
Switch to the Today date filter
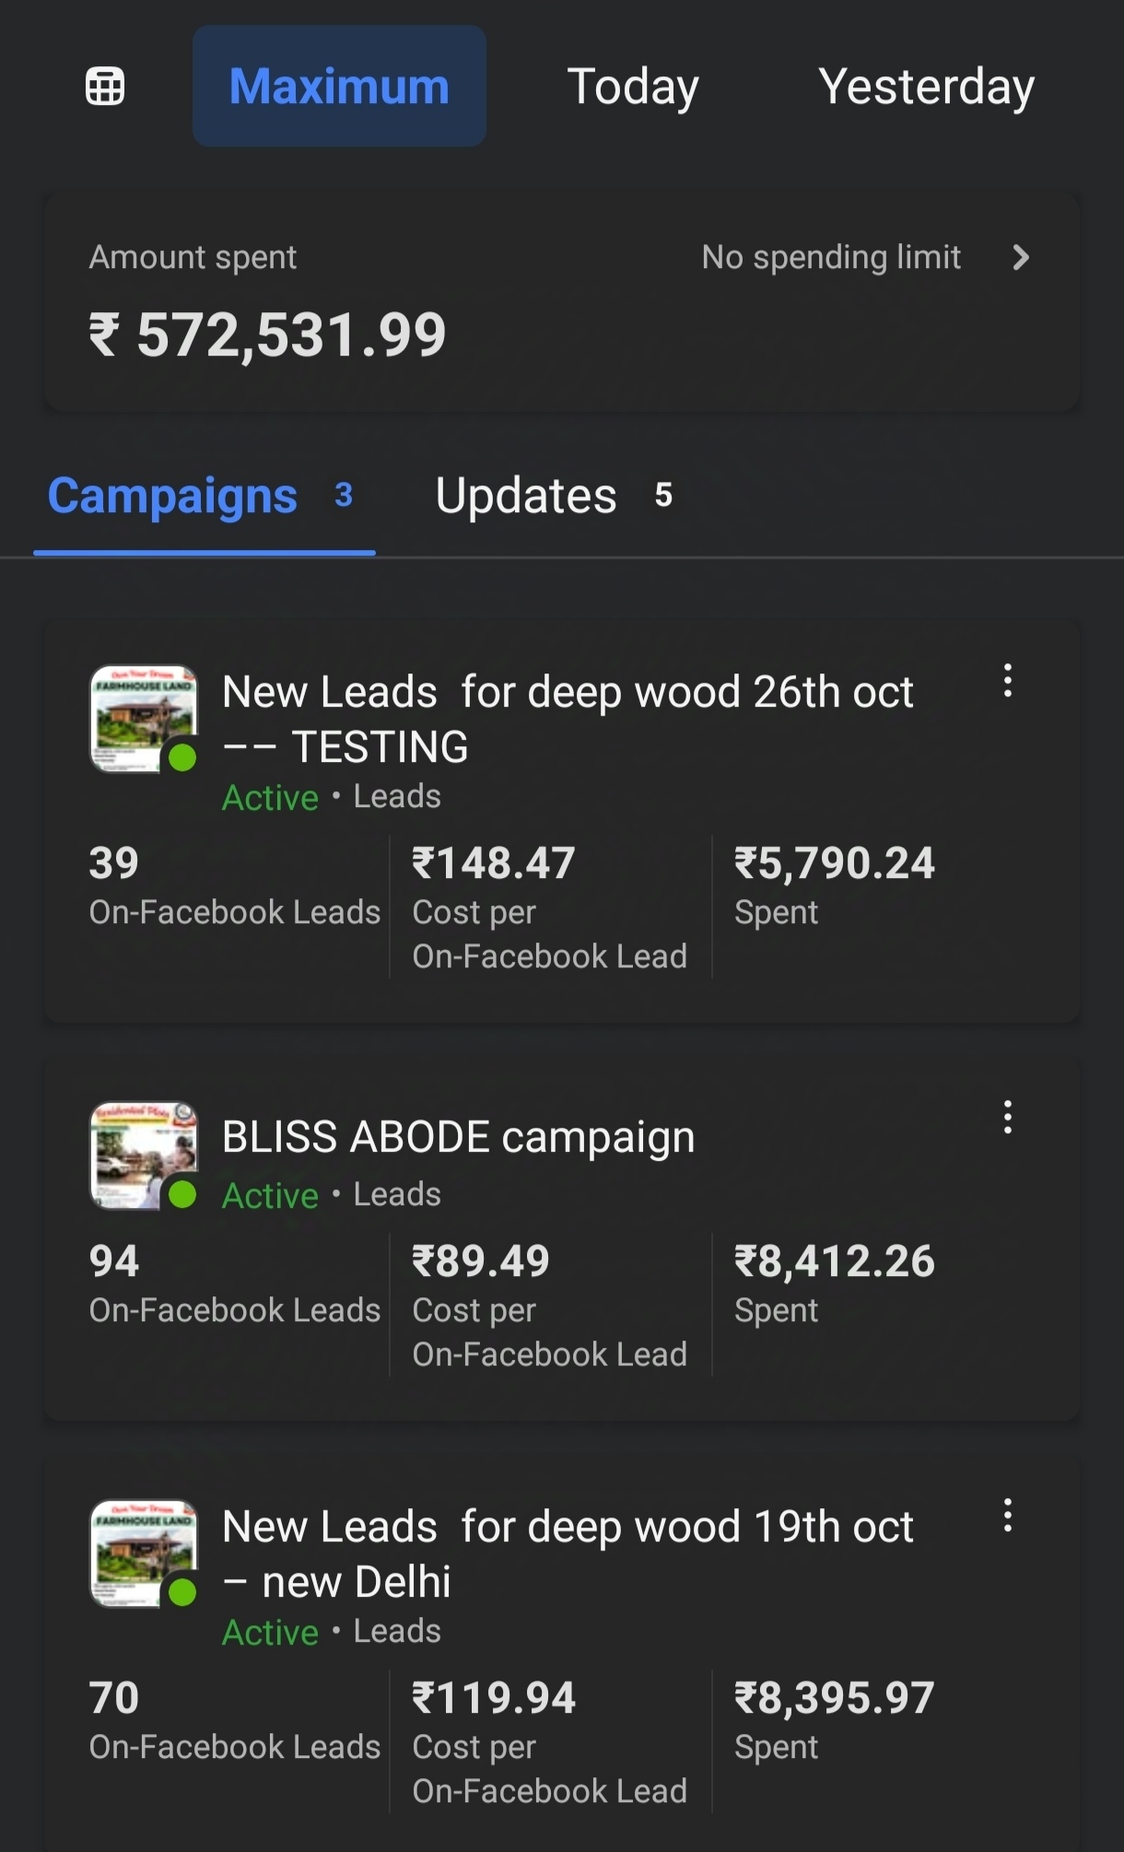pyautogui.click(x=632, y=87)
